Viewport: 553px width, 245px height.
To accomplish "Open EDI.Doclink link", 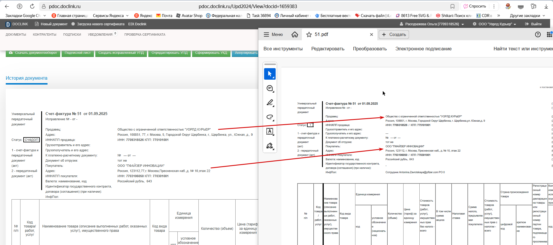I will pos(137,24).
